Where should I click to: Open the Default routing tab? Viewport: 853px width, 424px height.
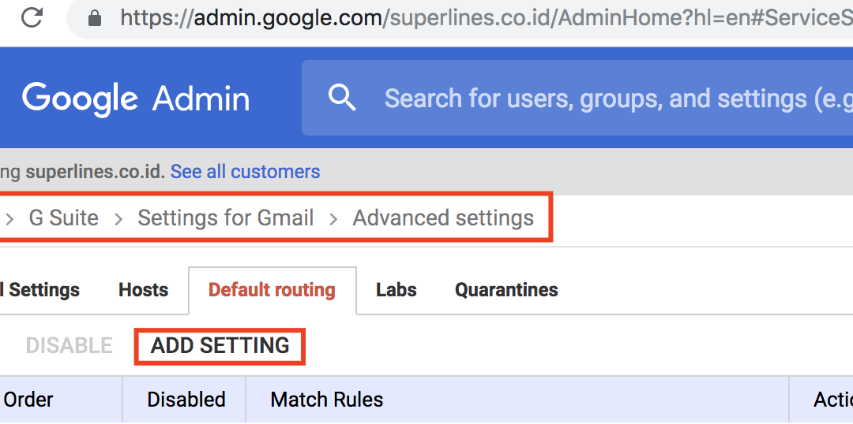point(272,291)
